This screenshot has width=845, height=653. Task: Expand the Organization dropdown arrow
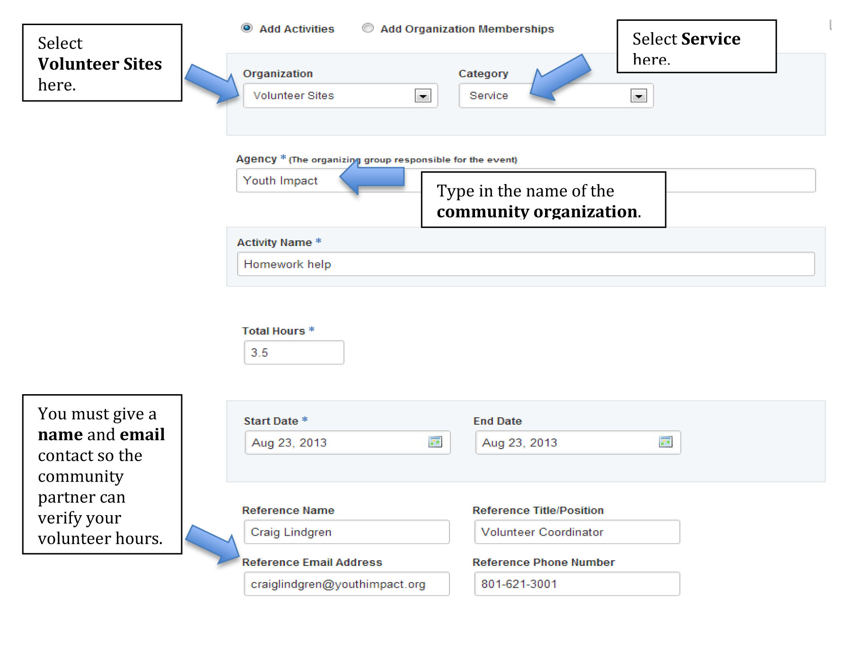pos(422,96)
